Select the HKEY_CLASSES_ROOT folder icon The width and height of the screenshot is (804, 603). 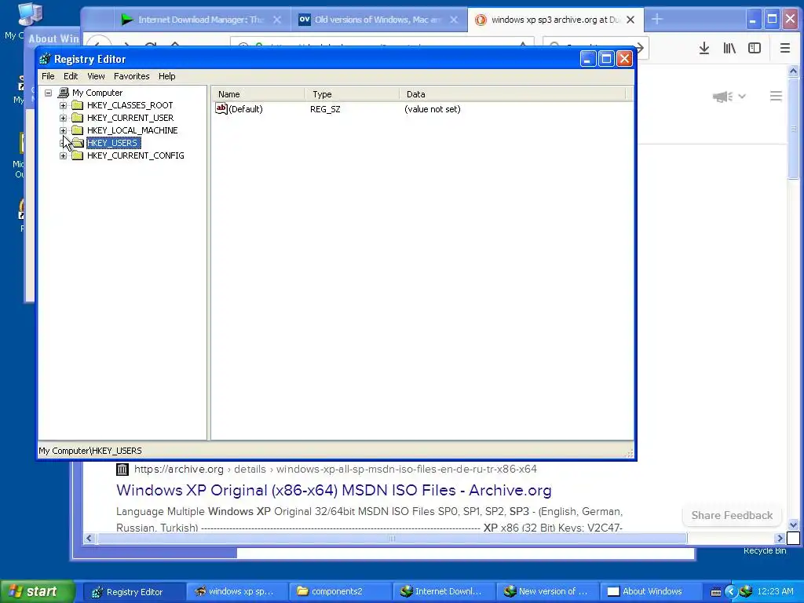78,105
